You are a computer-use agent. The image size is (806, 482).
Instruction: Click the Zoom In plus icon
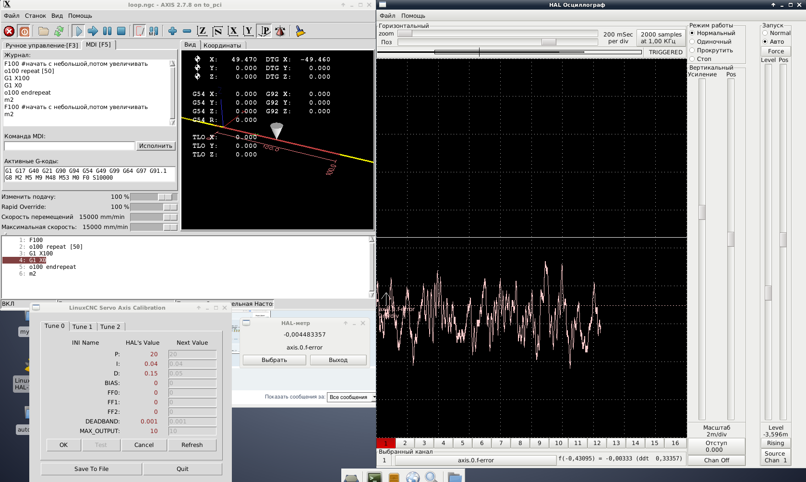tap(172, 31)
